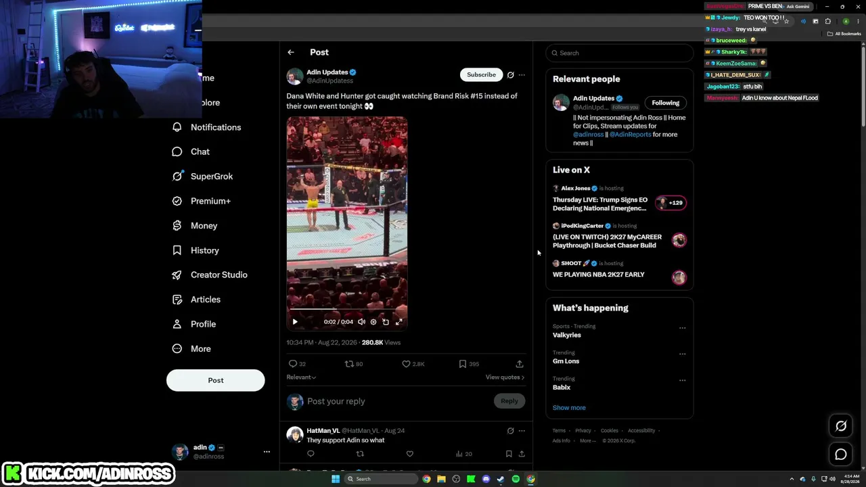Expand the More sidebar menu
The image size is (866, 487).
pyautogui.click(x=191, y=348)
